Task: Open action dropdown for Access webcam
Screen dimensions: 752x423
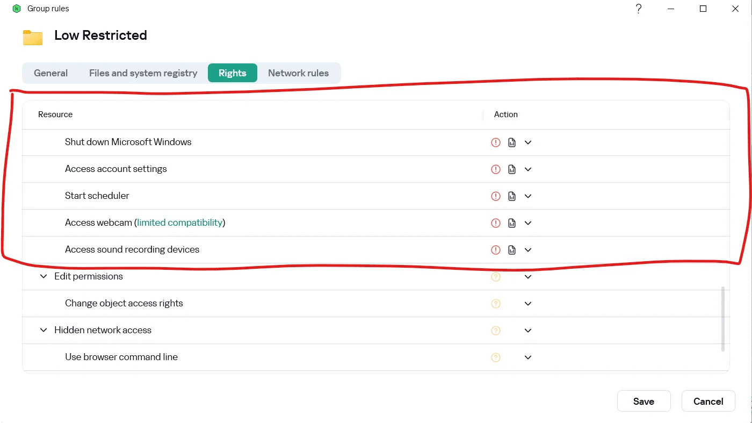Action: [x=528, y=223]
